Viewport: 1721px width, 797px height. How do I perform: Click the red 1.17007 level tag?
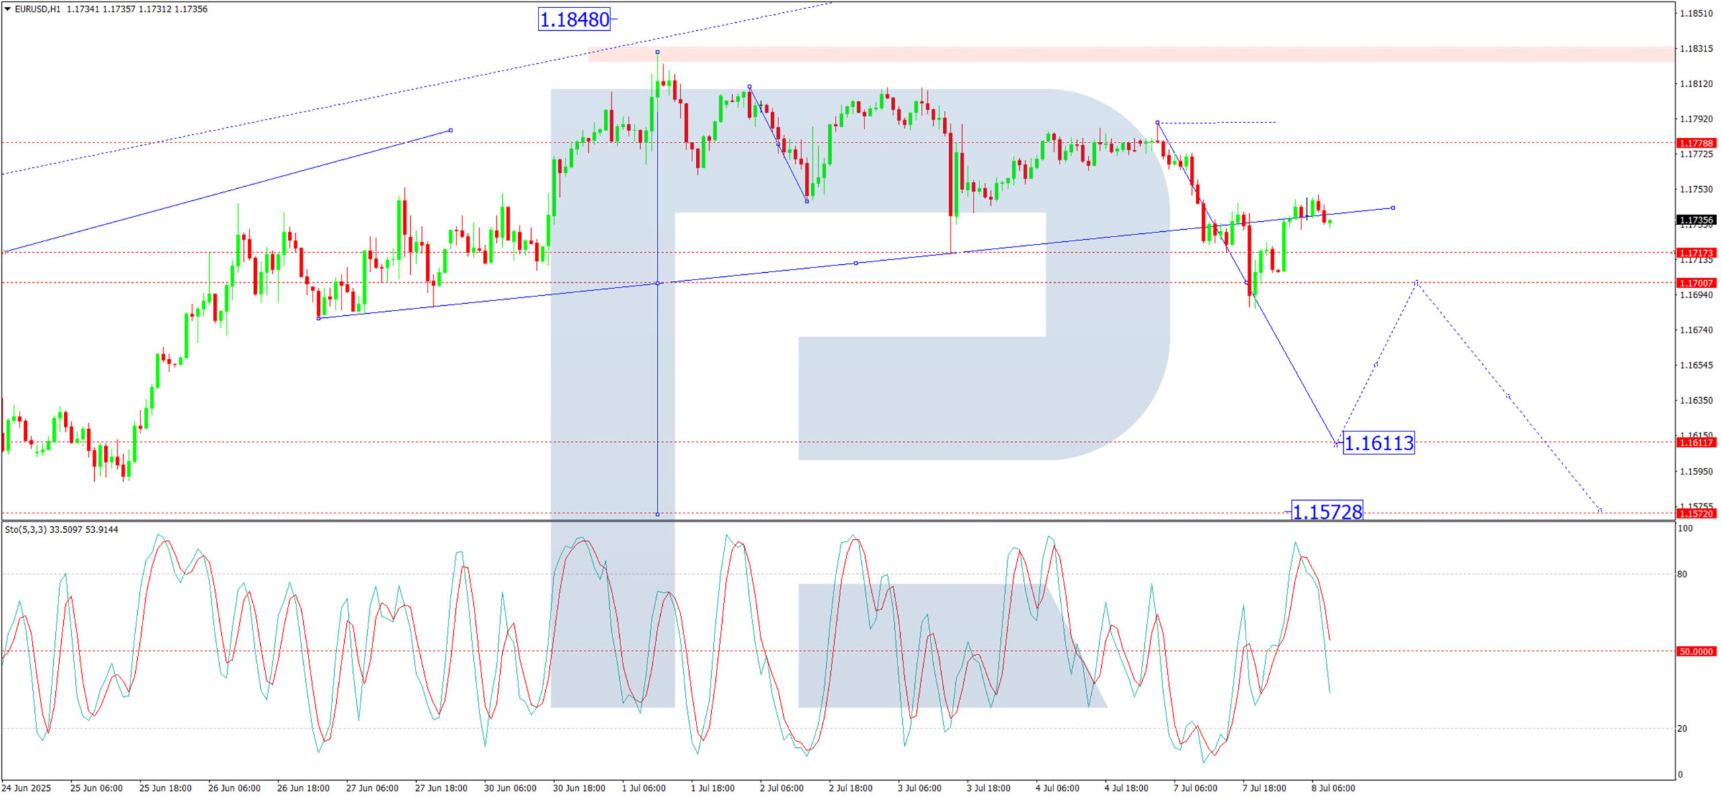pos(1696,283)
